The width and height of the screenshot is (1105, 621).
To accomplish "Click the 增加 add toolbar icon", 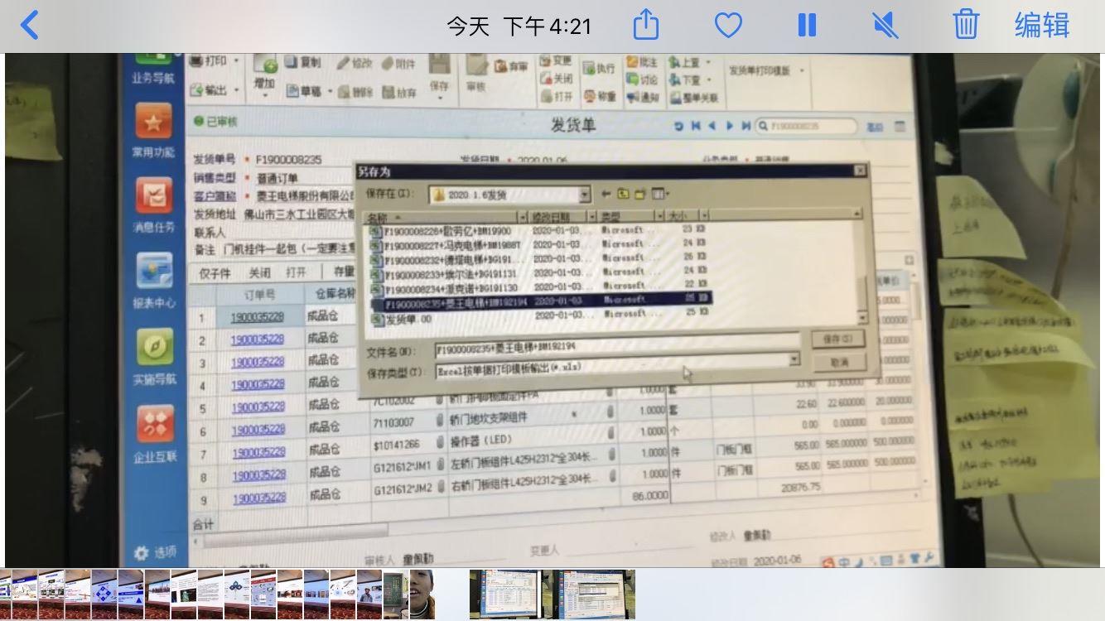I will click(264, 72).
